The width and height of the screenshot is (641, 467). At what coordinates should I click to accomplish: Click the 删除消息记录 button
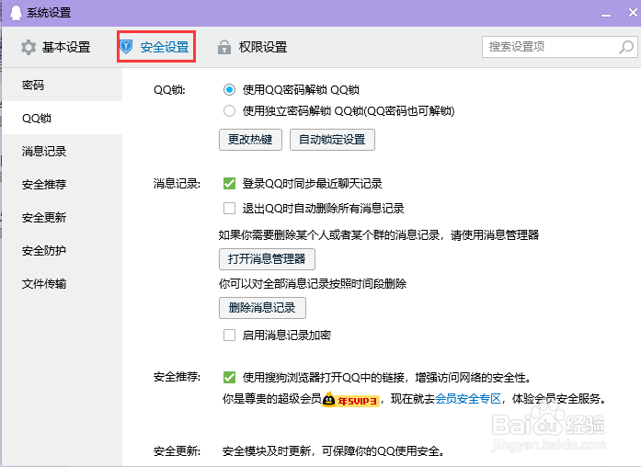point(262,308)
